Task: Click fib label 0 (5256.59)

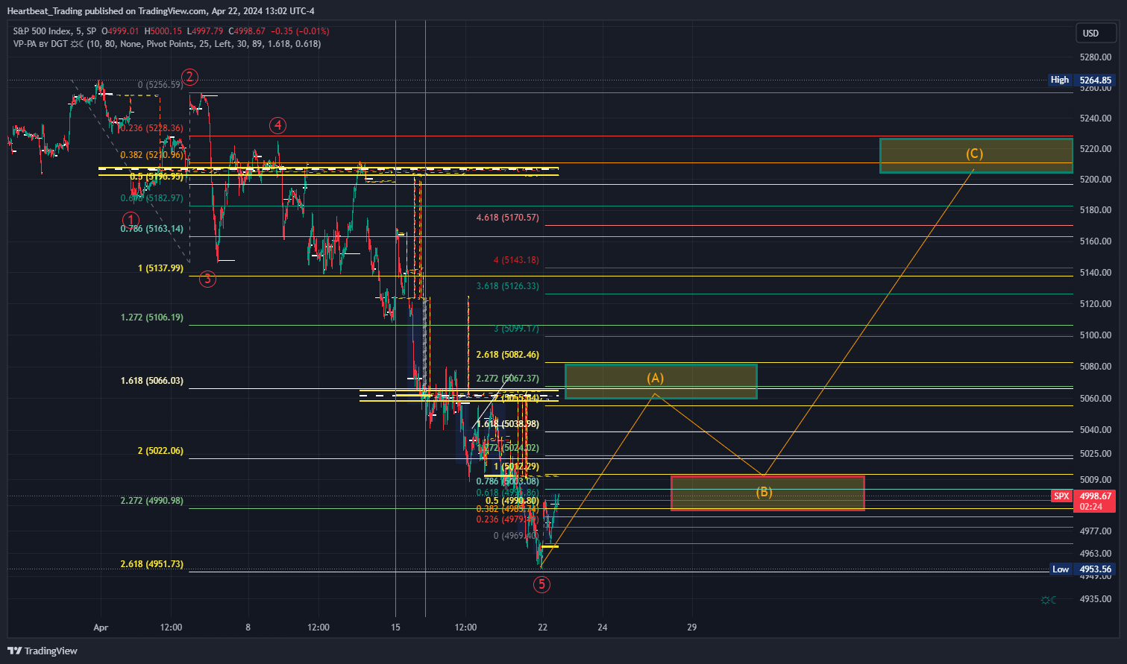Action: point(160,85)
